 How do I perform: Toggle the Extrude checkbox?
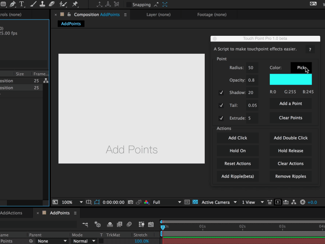[x=221, y=118]
